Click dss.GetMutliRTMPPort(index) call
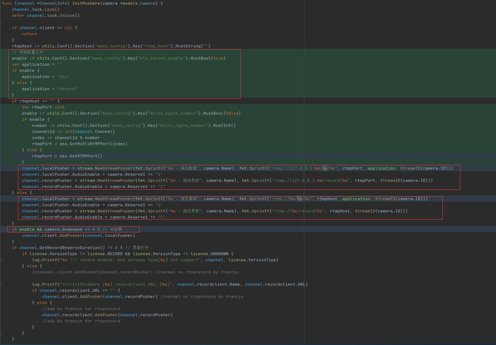The height and width of the screenshot is (345, 496). 94,144
